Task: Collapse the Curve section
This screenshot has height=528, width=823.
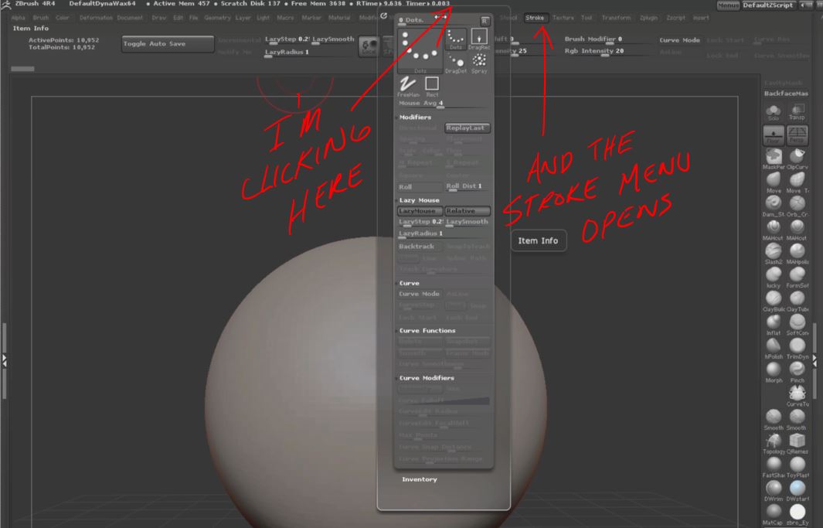Action: 409,283
